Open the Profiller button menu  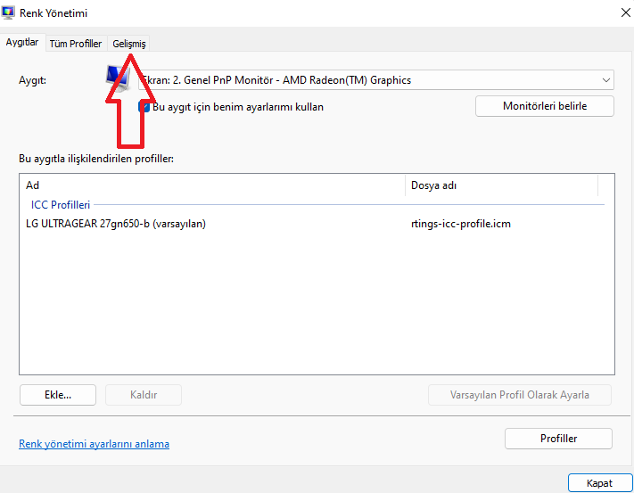[558, 439]
